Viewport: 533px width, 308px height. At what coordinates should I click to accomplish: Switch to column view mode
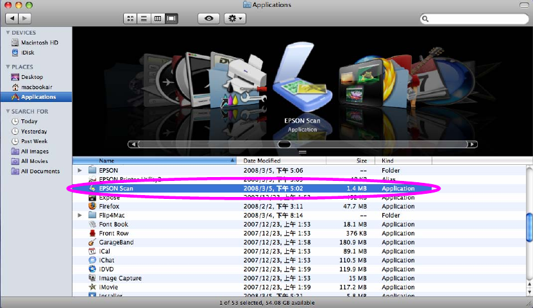pos(157,19)
